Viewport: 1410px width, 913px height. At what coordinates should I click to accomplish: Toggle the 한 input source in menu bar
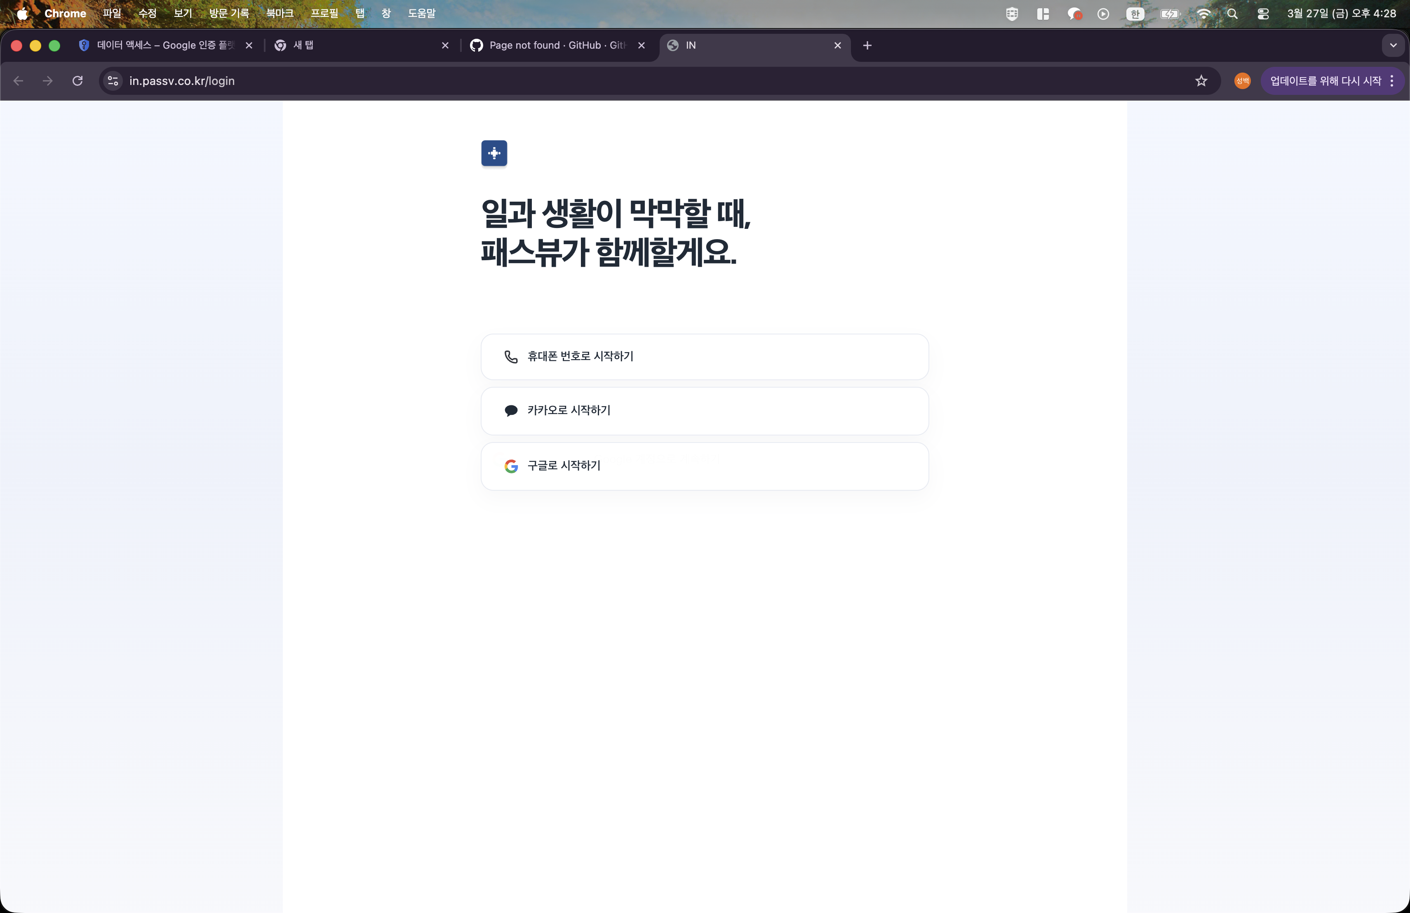tap(1135, 14)
